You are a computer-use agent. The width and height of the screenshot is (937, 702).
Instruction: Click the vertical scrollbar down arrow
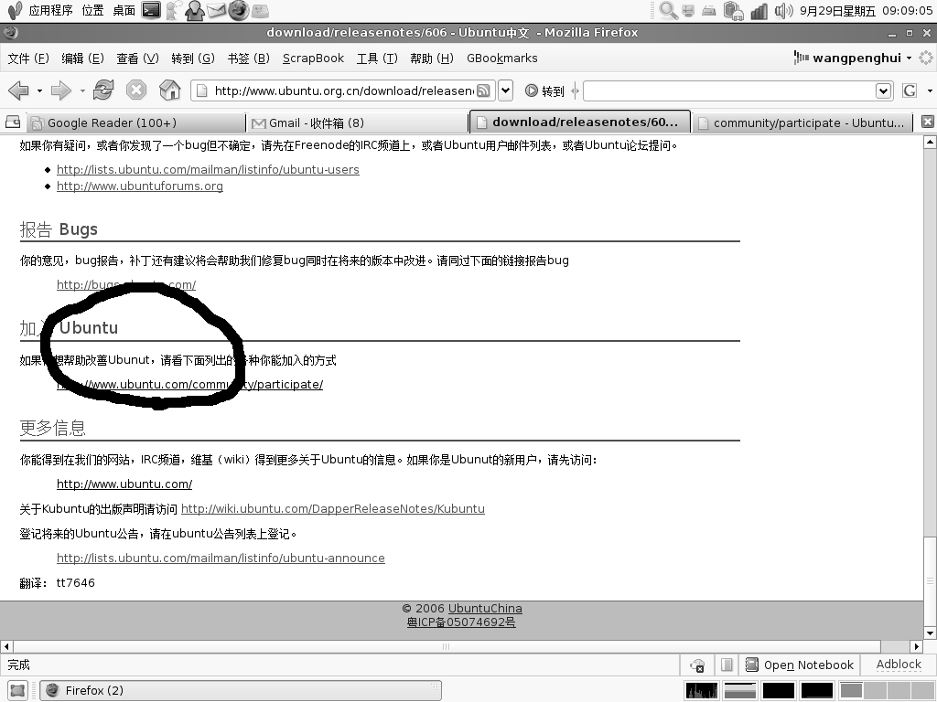(930, 633)
